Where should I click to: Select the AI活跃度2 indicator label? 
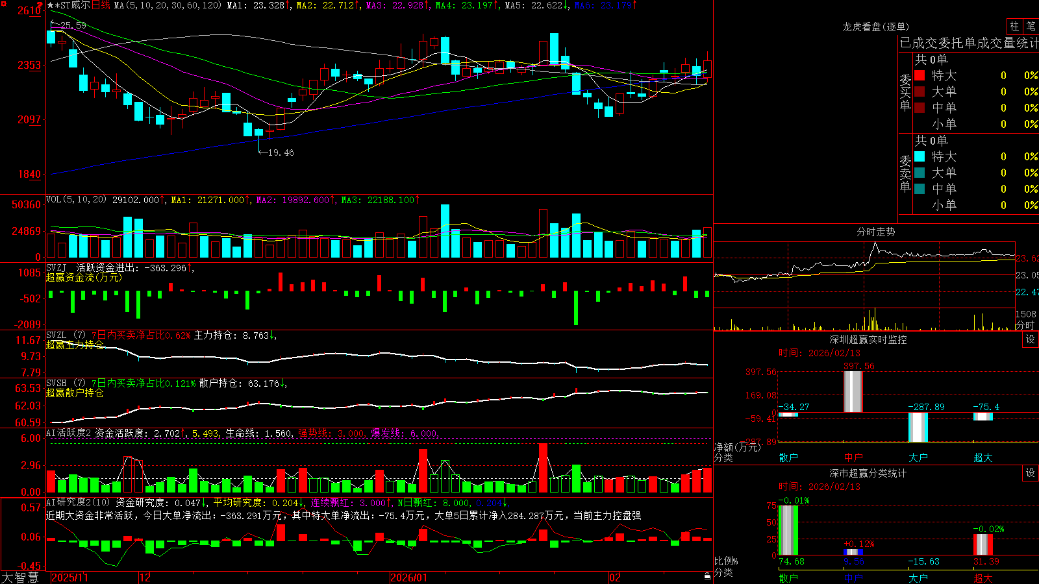69,433
